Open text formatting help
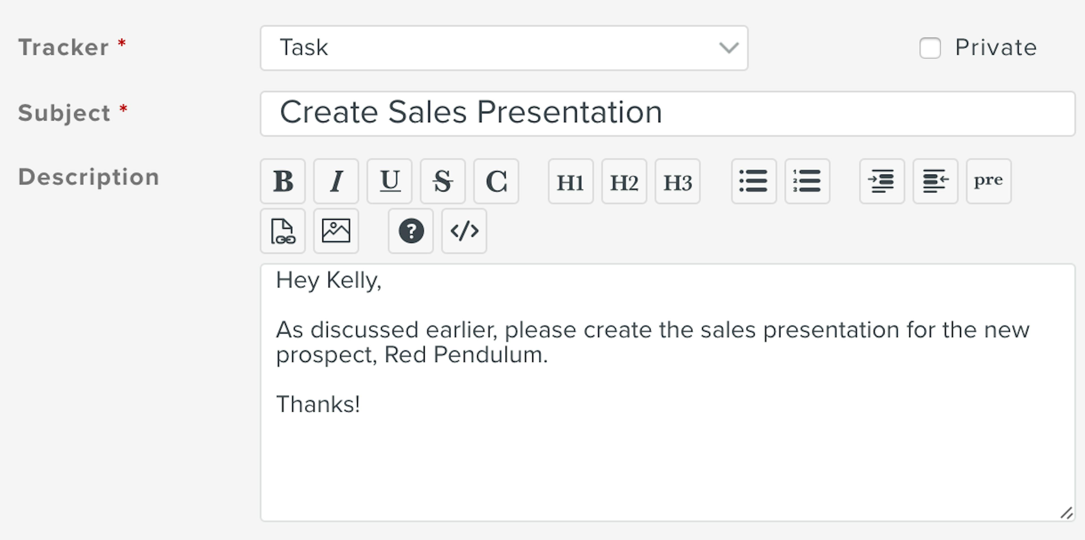The width and height of the screenshot is (1085, 540). click(x=411, y=231)
